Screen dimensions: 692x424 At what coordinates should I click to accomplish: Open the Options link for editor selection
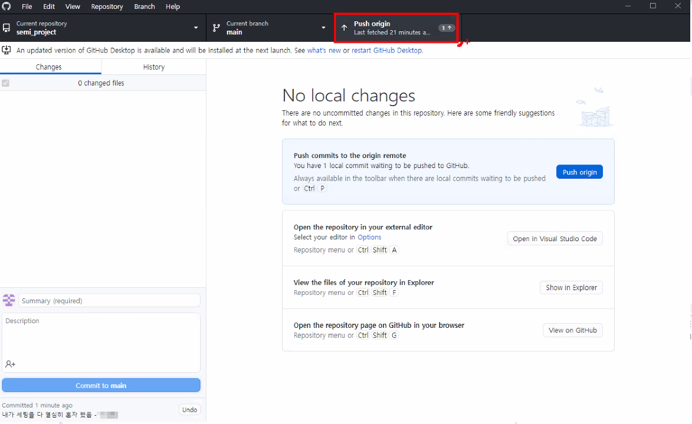[x=369, y=238]
